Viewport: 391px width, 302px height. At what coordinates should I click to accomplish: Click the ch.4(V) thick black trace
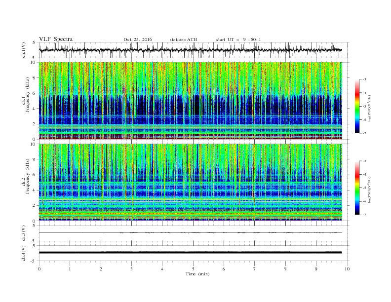click(191, 253)
